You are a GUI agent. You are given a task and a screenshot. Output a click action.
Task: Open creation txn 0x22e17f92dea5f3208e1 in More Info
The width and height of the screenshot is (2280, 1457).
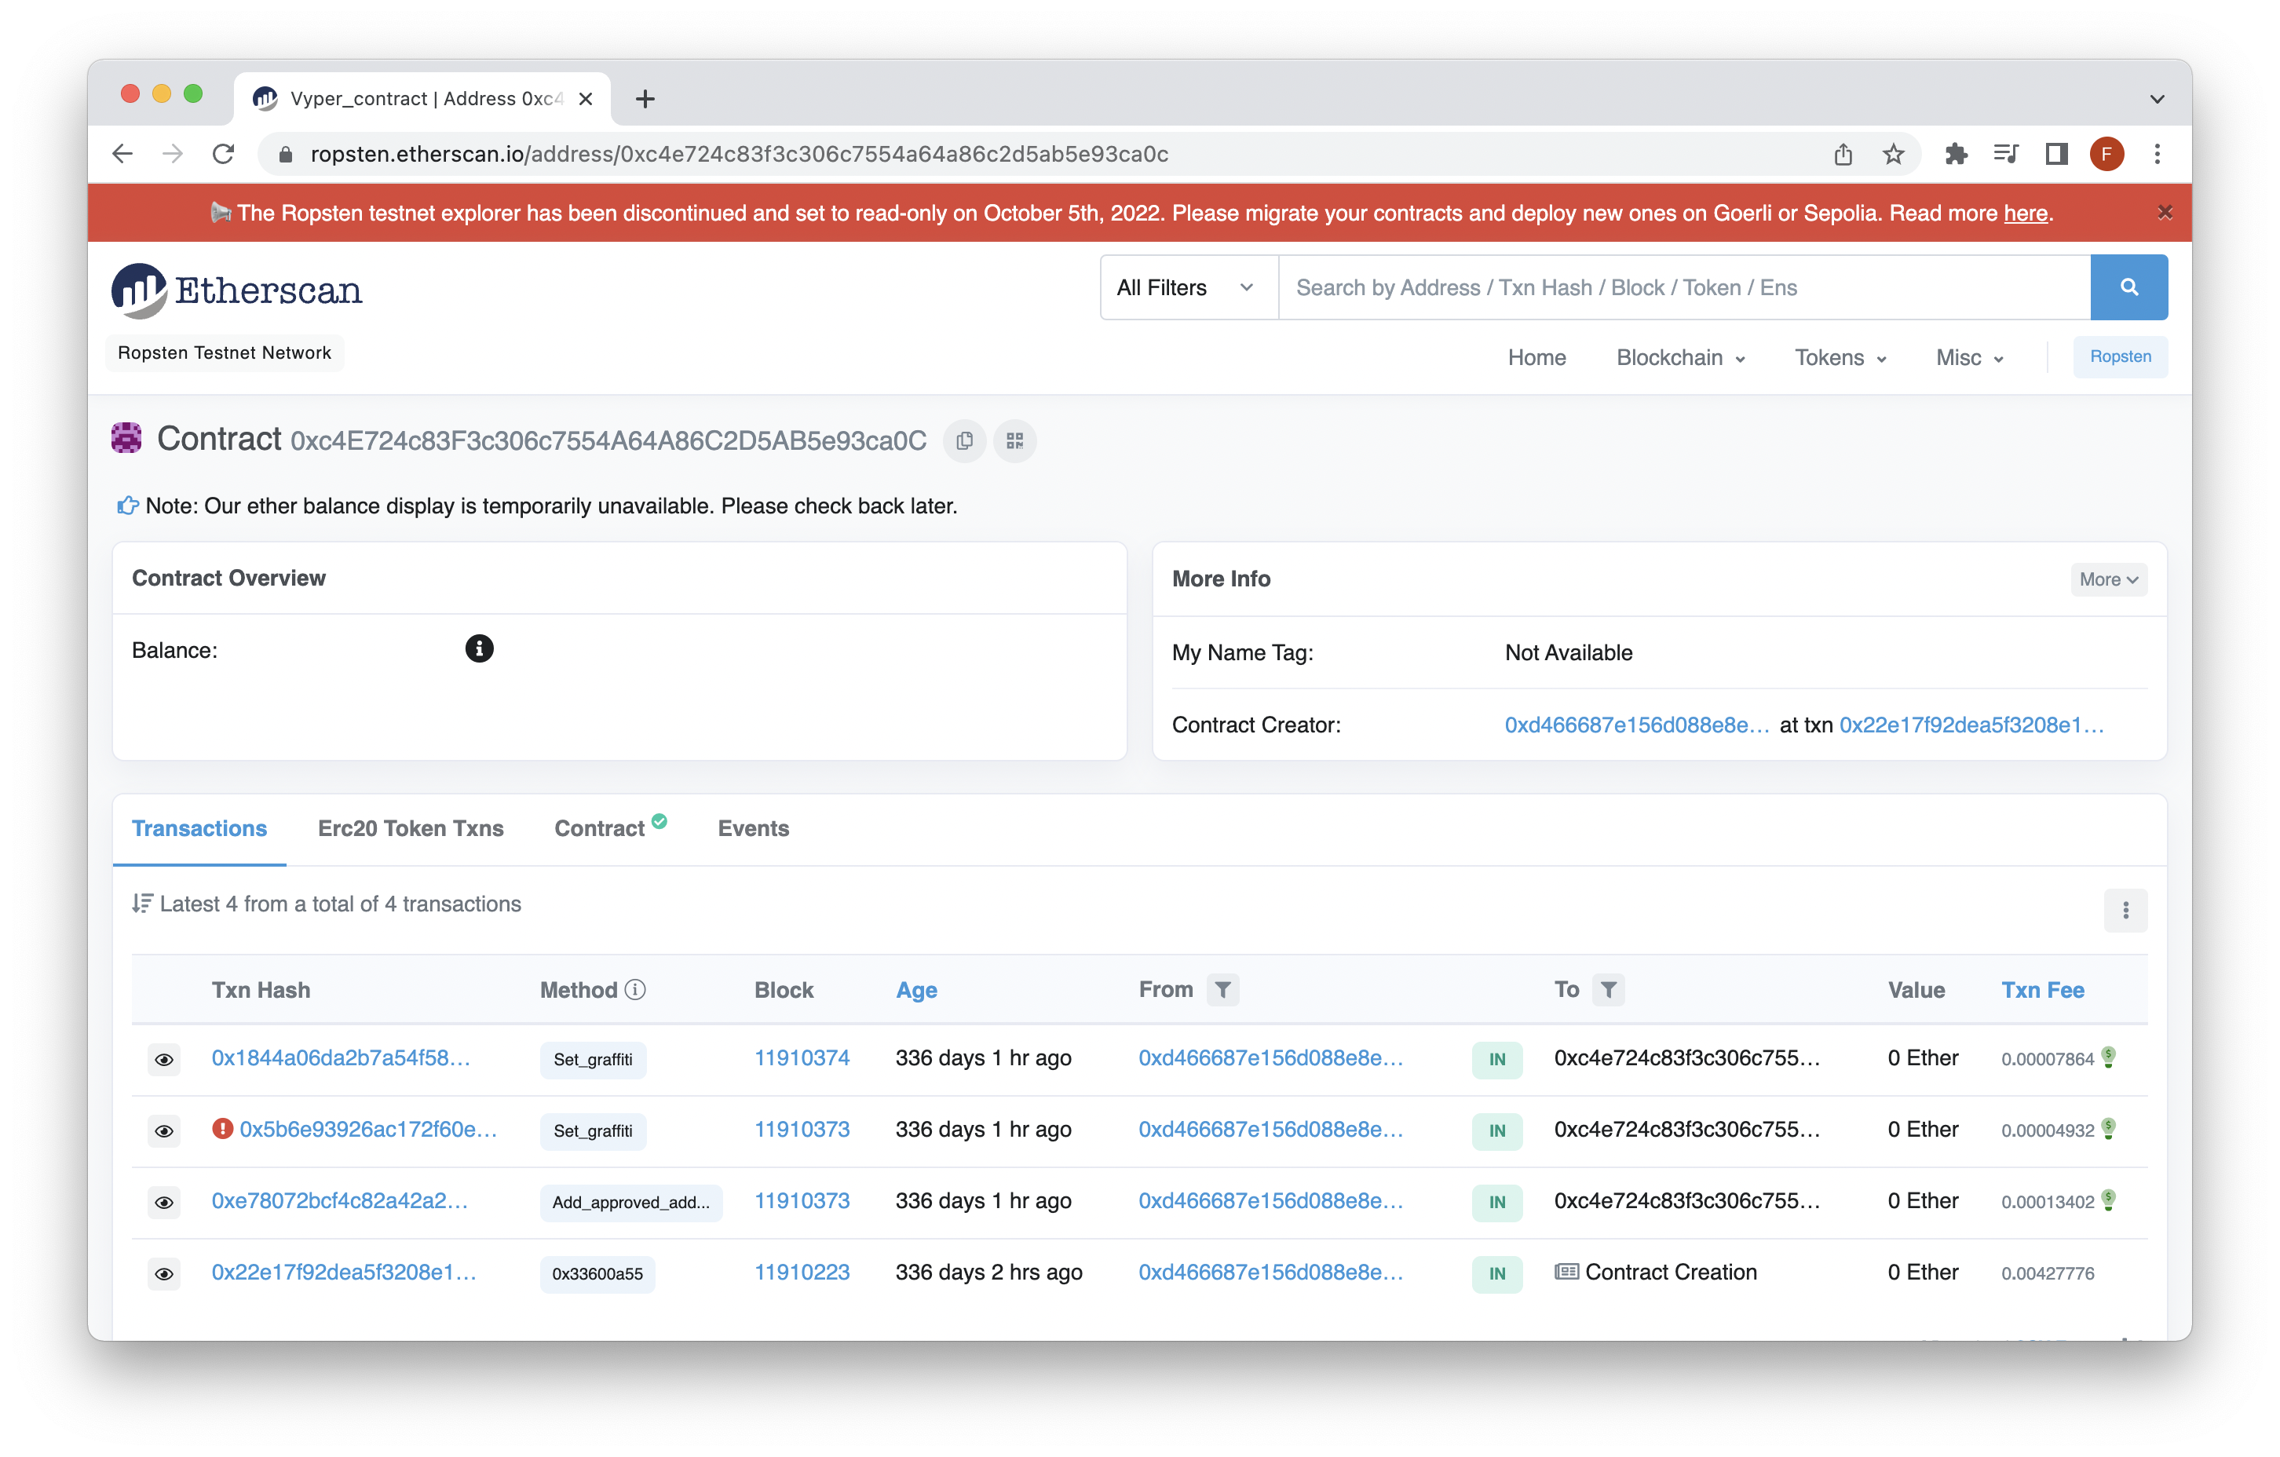point(1971,725)
